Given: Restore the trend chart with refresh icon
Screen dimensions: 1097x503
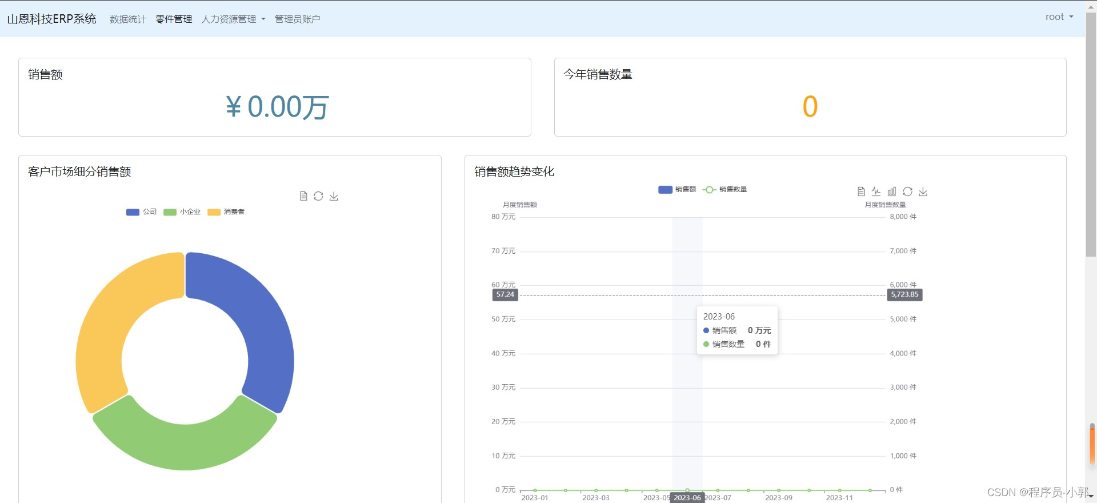Looking at the screenshot, I should pyautogui.click(x=907, y=191).
